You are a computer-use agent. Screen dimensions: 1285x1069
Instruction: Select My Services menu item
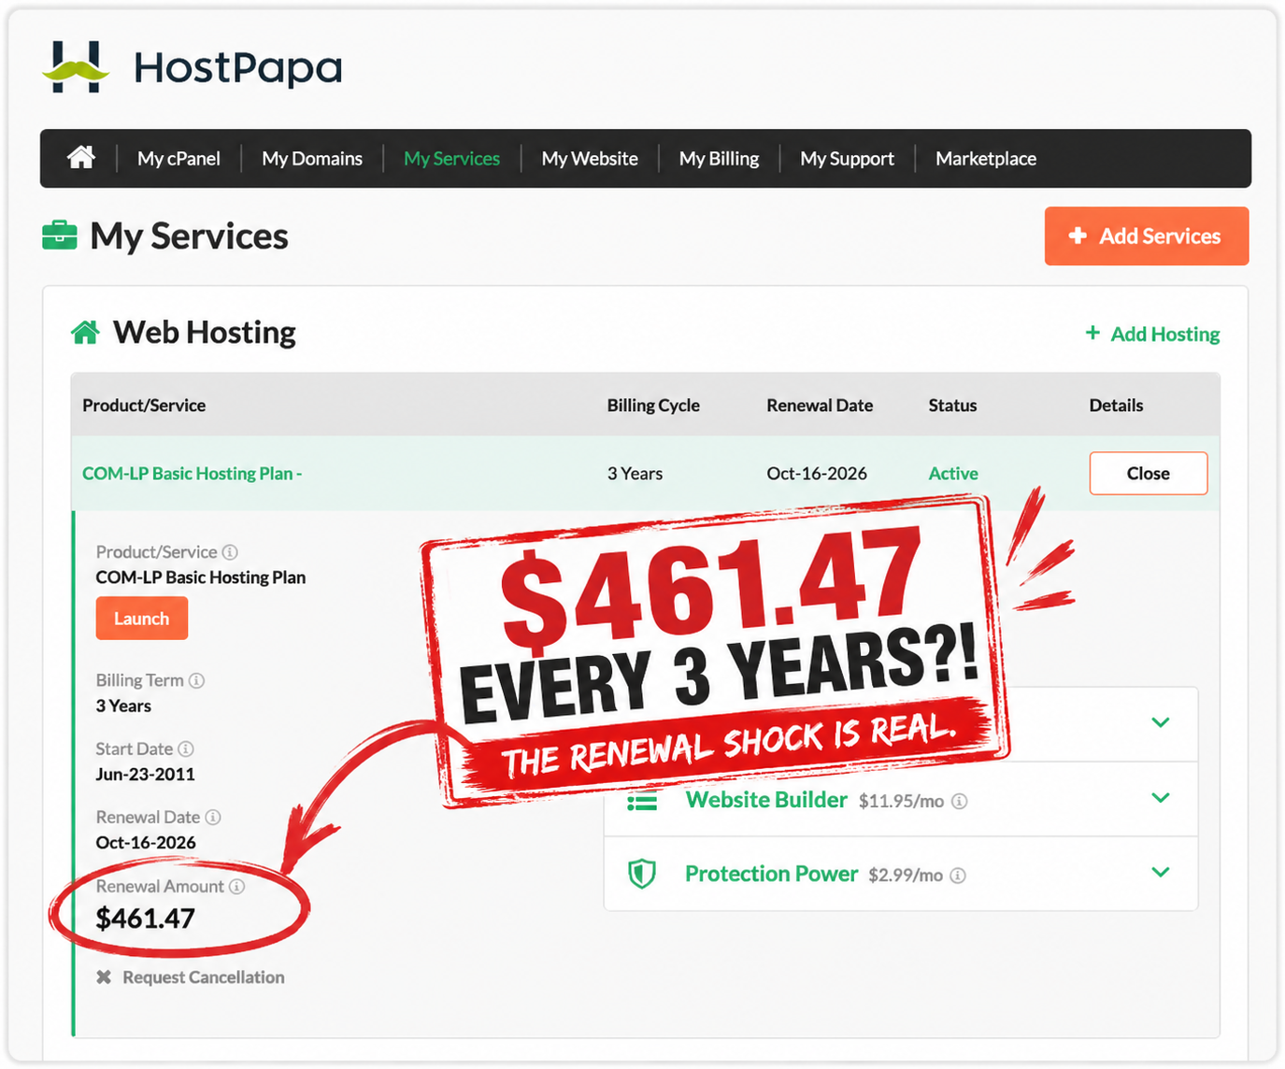[x=451, y=159]
